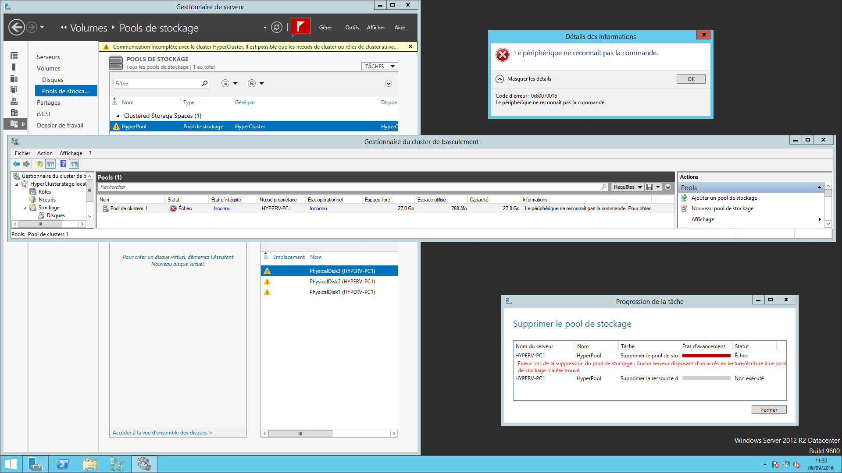This screenshot has width=842, height=473.
Task: Open the Action menu in cluster manager
Action: pos(45,153)
